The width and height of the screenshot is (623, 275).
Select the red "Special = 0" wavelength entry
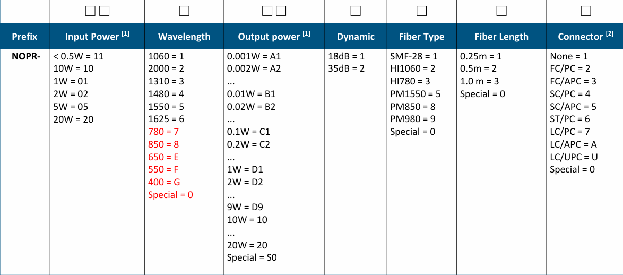[170, 195]
